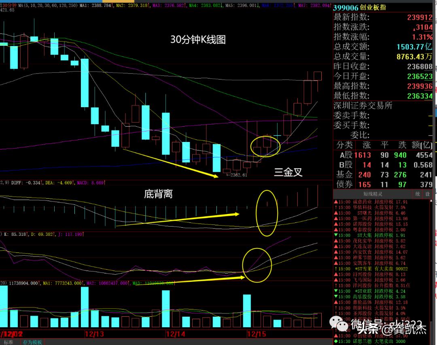Open the 茂化实华 封涨停板 alert row

pos(370,241)
